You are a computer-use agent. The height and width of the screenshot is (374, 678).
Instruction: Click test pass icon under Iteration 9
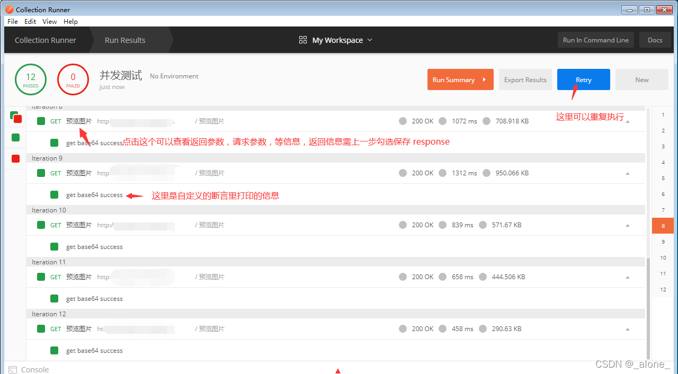coord(54,195)
